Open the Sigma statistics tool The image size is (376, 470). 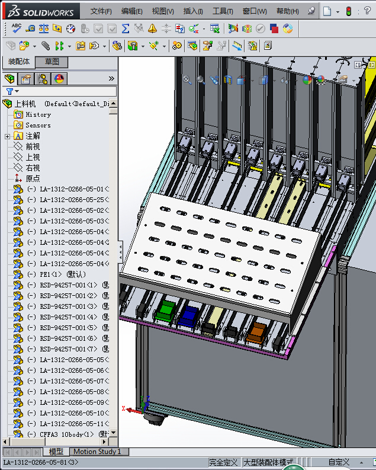(x=126, y=28)
